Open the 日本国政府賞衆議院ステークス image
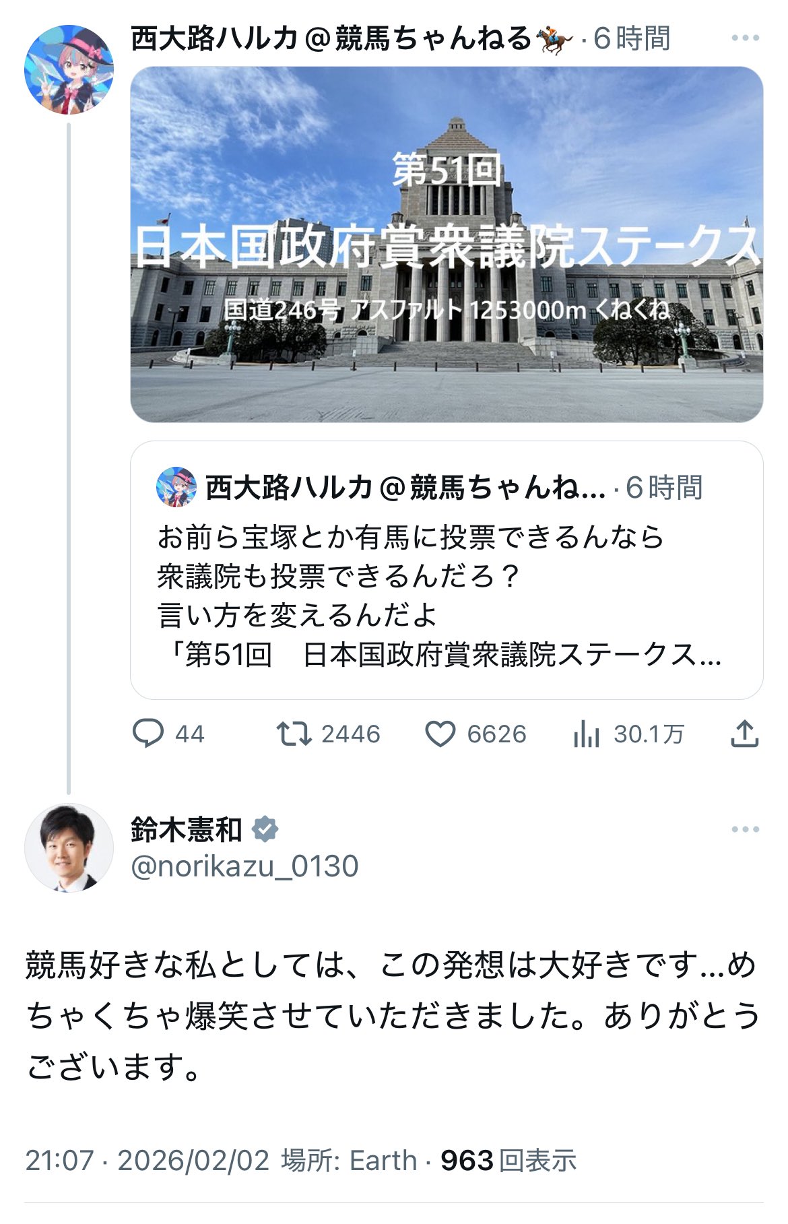Viewport: 788px width, 1224px height. click(x=447, y=245)
